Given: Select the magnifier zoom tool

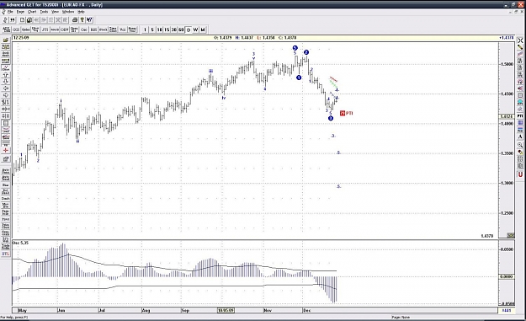Looking at the screenshot, I should pos(520,145).
